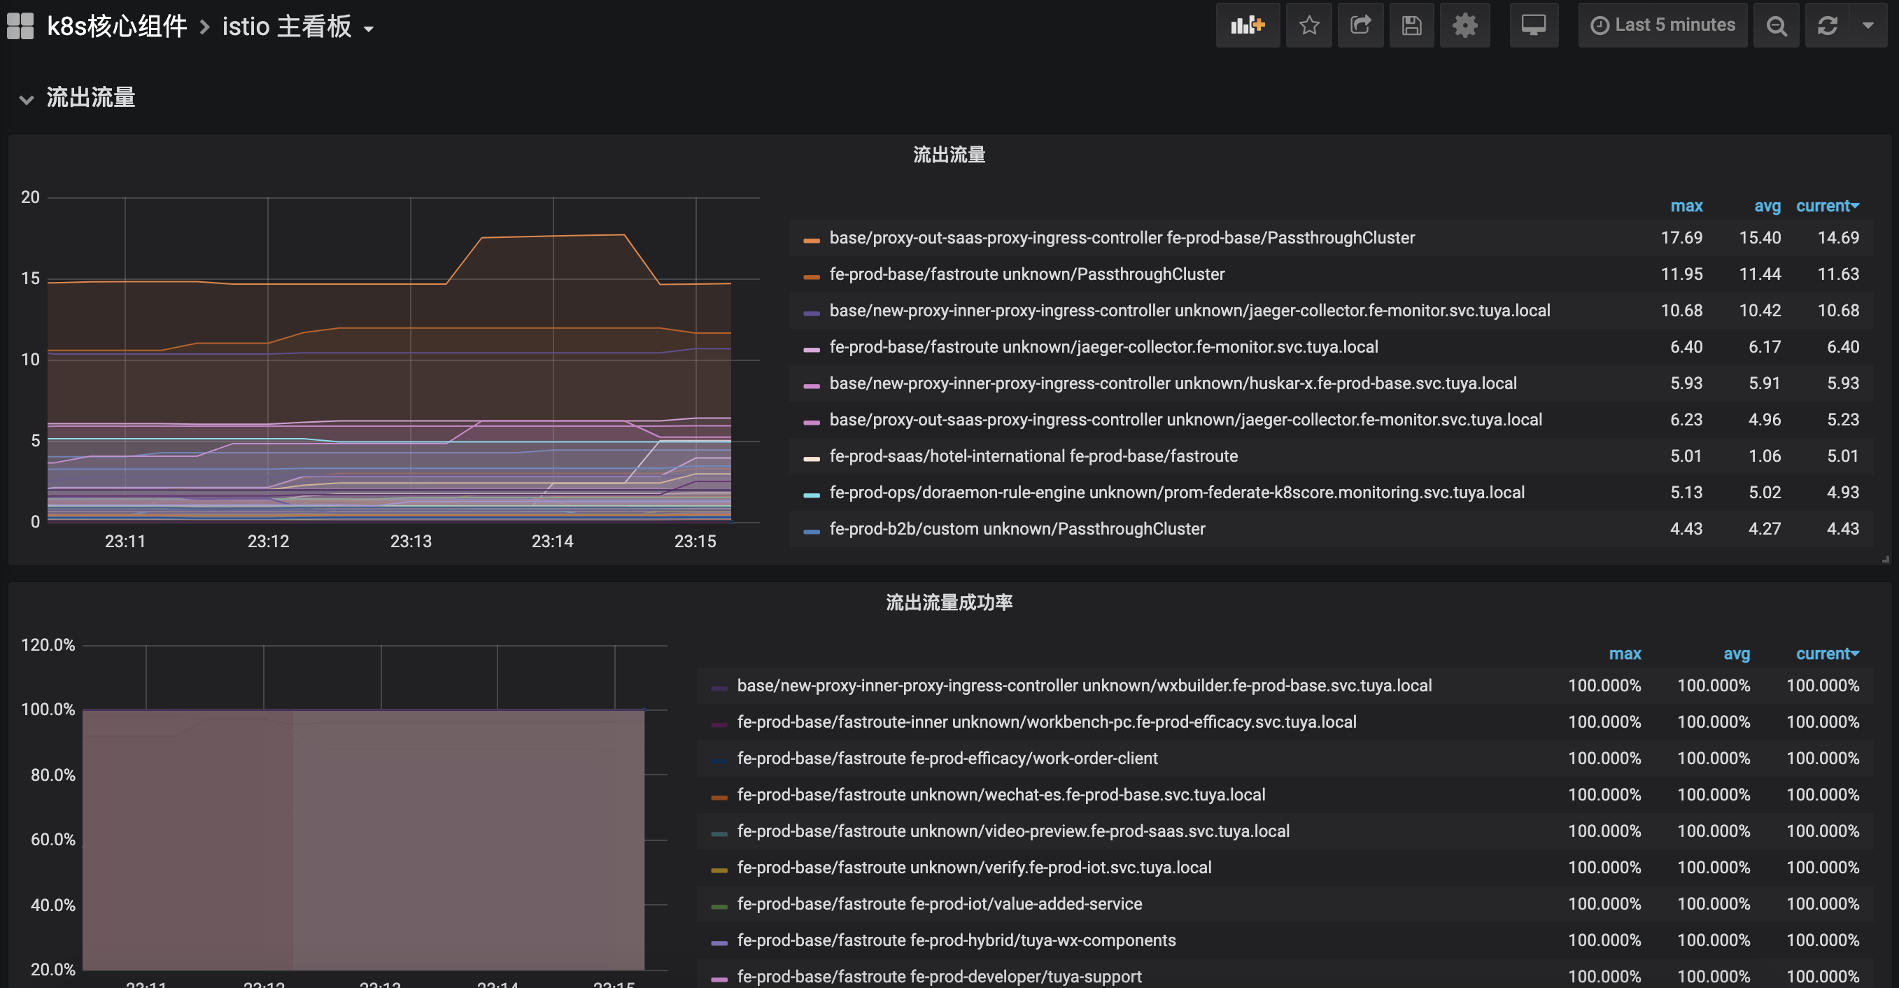Star this dashboard as favorite
This screenshot has height=988, width=1899.
[x=1308, y=26]
